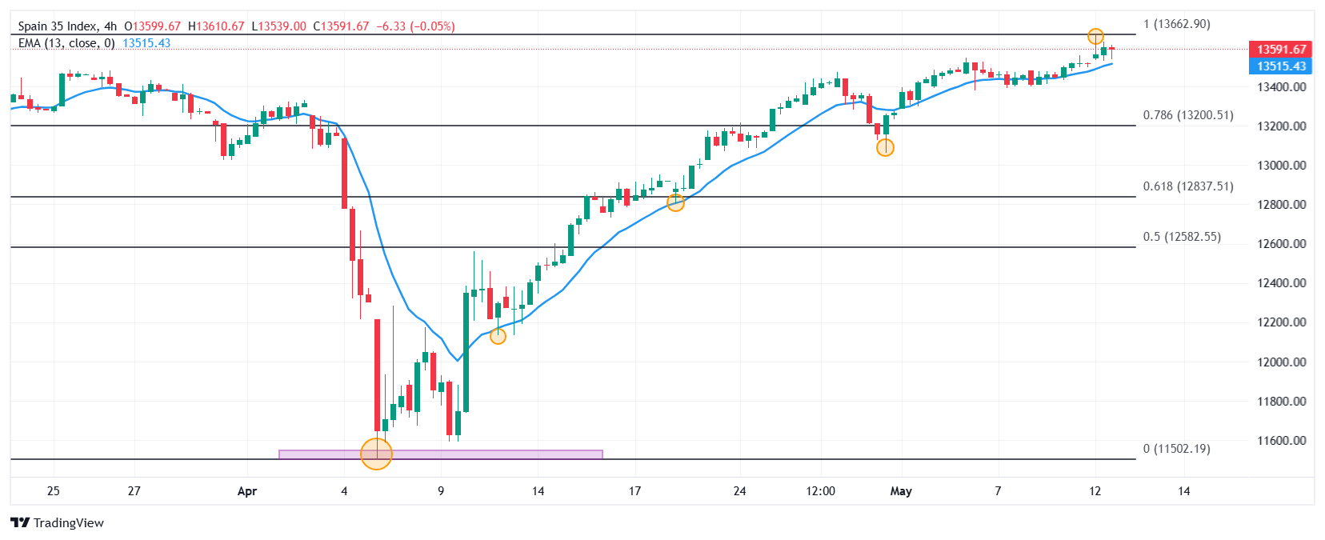Click the TradingView text link
The image size is (1325, 540).
(69, 522)
